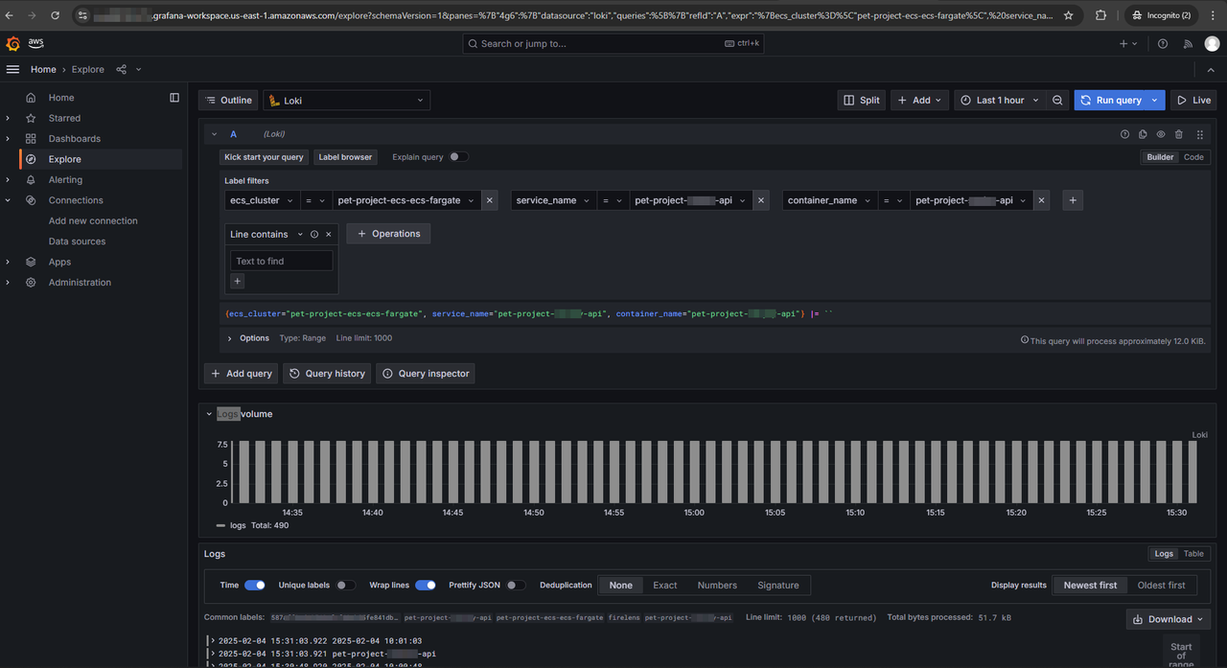Click the share icon in breadcrumb bar
Screen dimensions: 1227x668
121,69
